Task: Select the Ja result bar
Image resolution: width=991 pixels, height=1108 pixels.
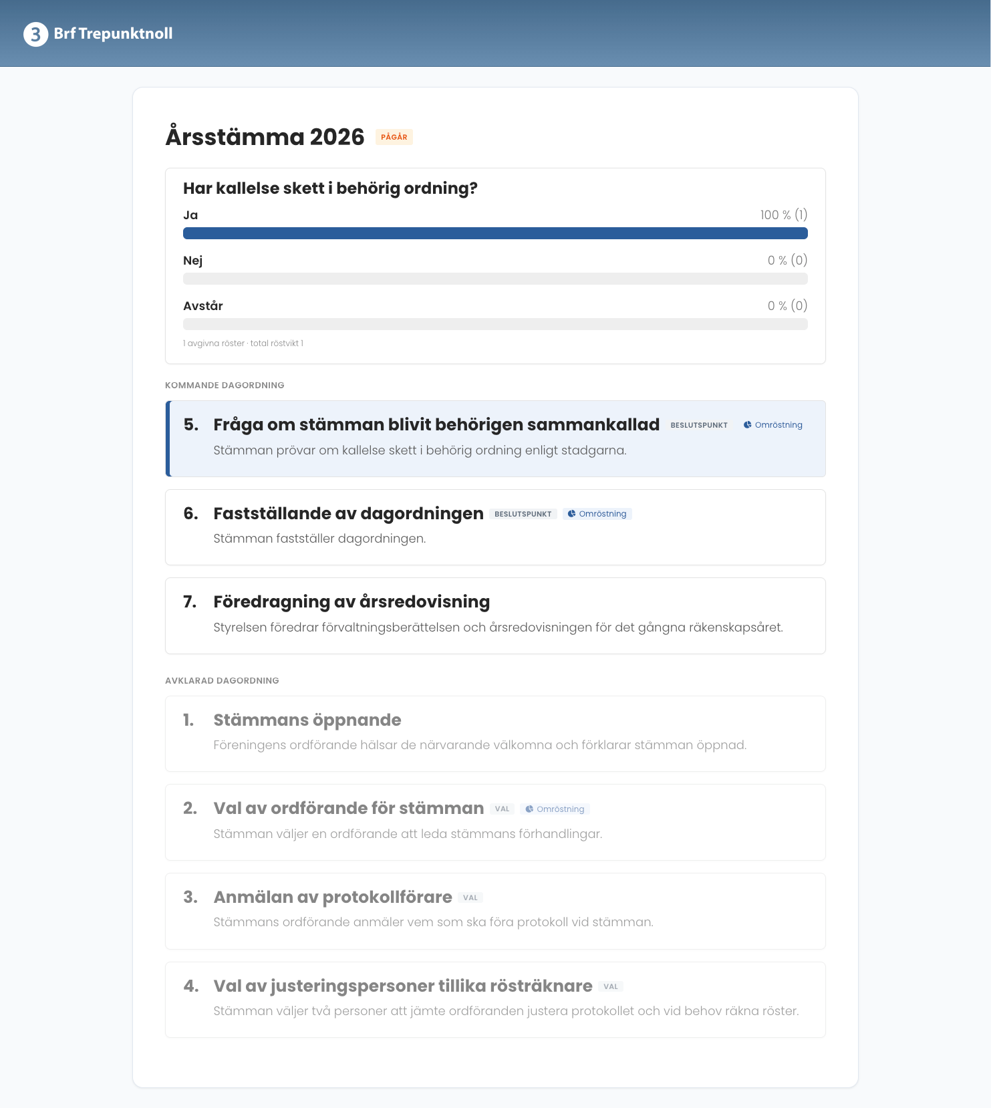Action: 495,233
